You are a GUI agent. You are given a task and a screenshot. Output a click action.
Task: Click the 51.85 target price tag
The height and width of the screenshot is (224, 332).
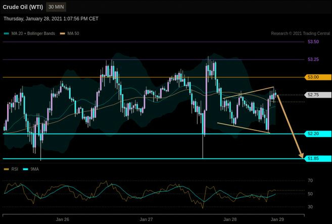point(318,158)
